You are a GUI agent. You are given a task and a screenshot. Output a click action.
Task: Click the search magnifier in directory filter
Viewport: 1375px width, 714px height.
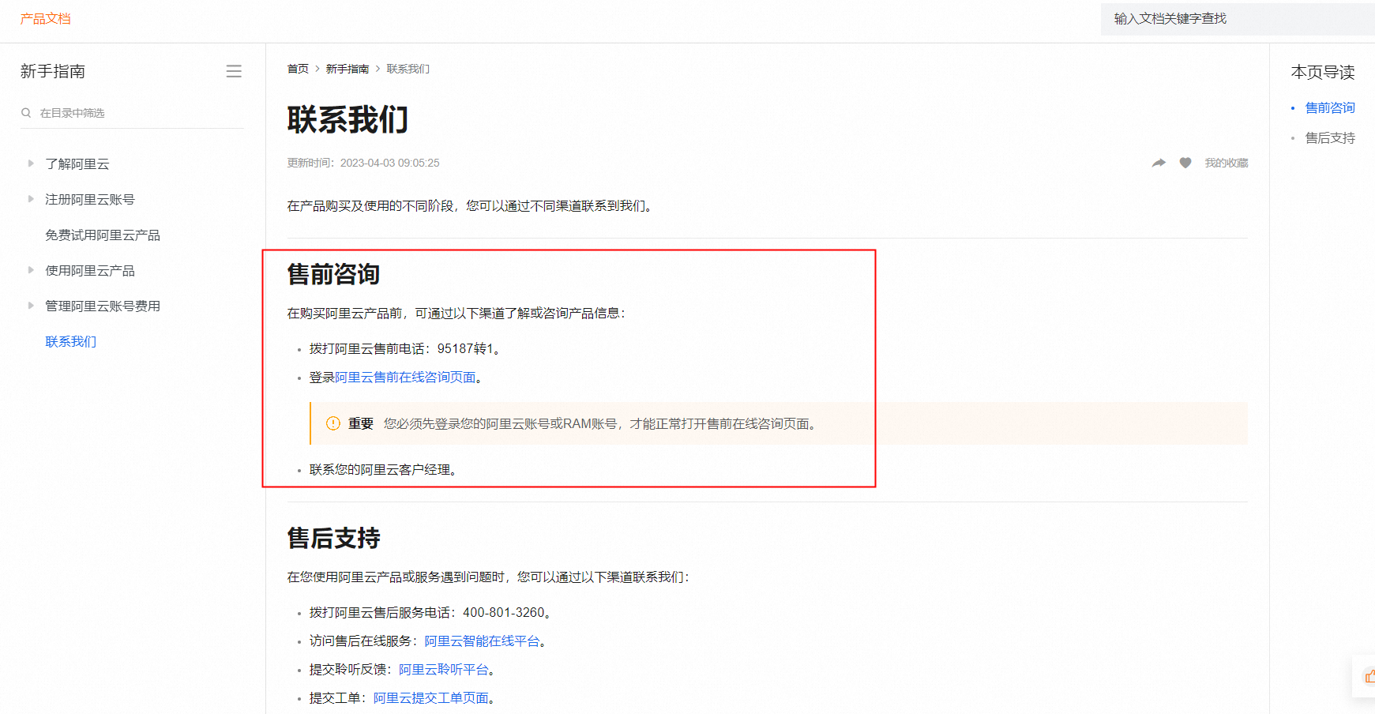pyautogui.click(x=26, y=113)
